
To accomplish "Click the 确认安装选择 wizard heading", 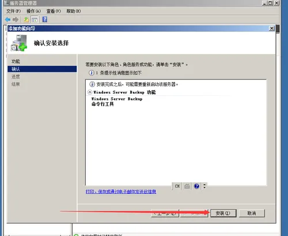I will (51, 43).
